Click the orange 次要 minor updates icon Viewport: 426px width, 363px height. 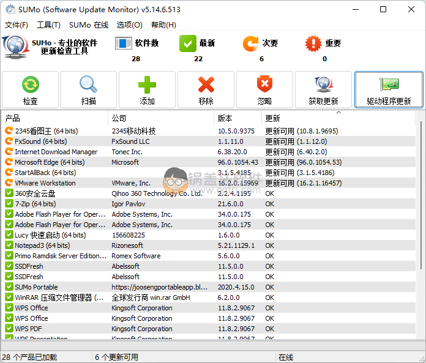[250, 43]
